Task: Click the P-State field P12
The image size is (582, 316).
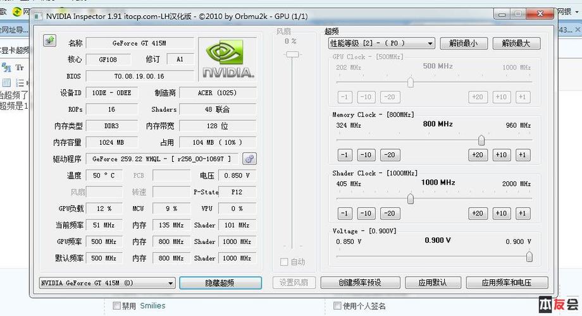Action: click(x=237, y=192)
